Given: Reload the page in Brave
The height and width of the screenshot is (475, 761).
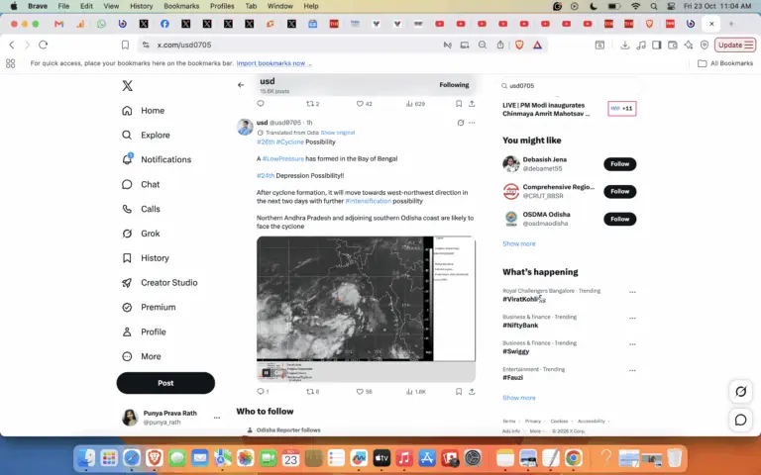Looking at the screenshot, I should pos(44,45).
